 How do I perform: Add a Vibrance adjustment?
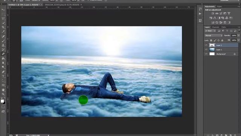pyautogui.click(x=229, y=14)
